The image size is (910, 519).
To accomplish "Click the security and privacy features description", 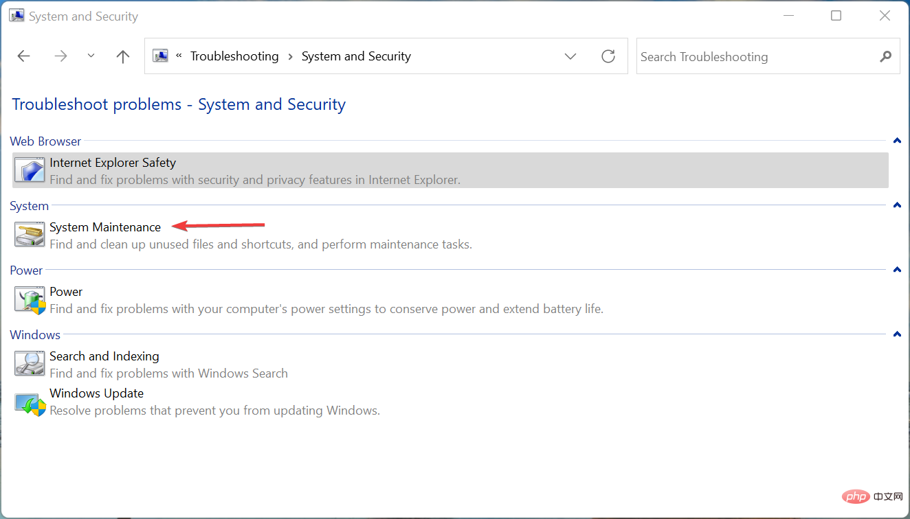I will point(255,180).
